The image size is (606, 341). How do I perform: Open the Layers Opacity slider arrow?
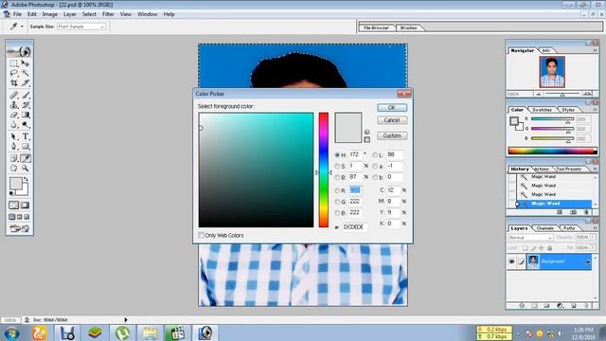(x=593, y=238)
